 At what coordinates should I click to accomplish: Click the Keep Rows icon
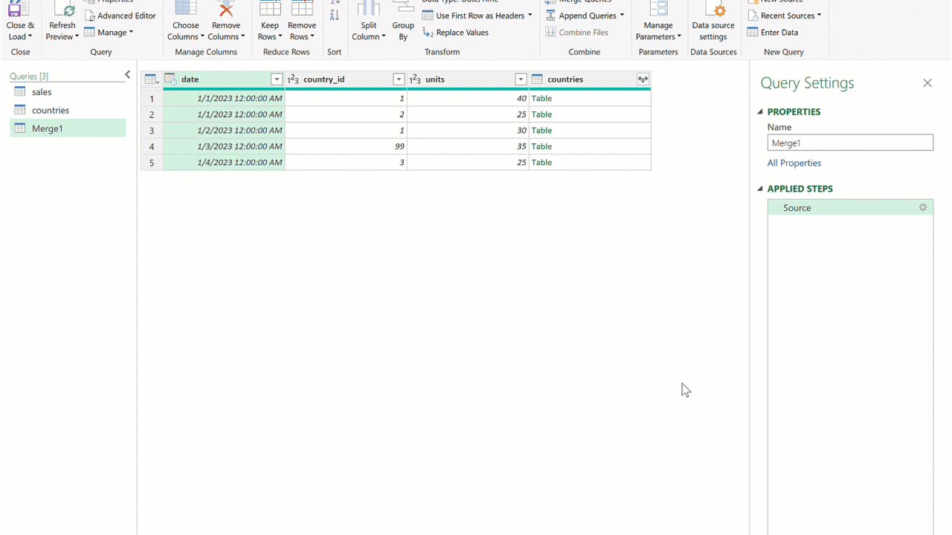[x=269, y=10]
